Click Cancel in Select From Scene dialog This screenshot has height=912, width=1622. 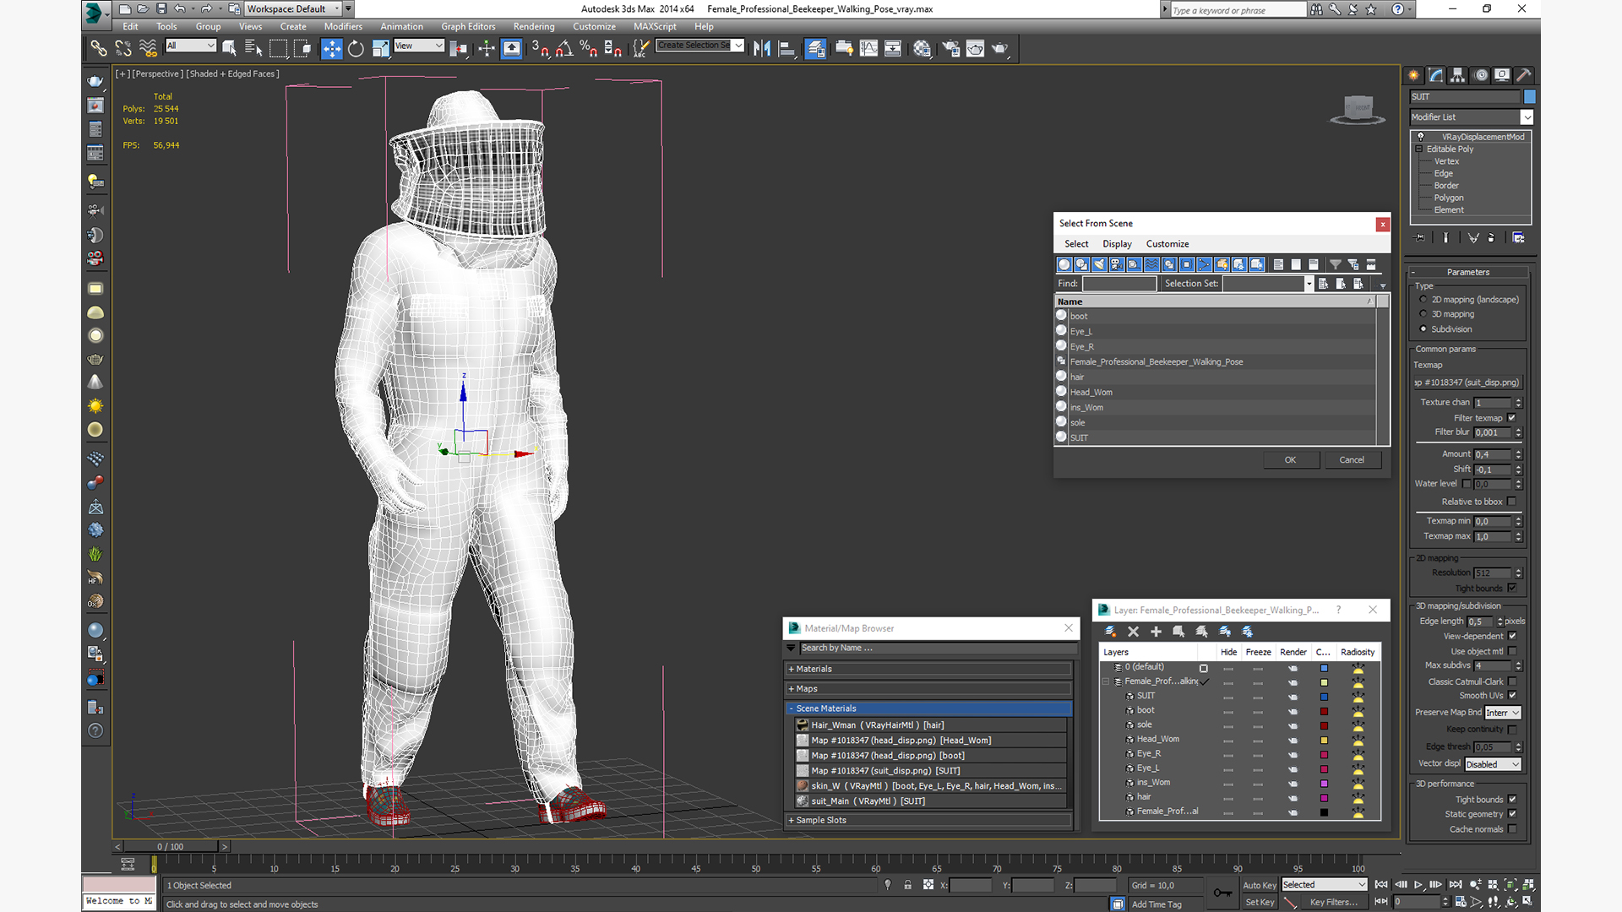pyautogui.click(x=1352, y=460)
